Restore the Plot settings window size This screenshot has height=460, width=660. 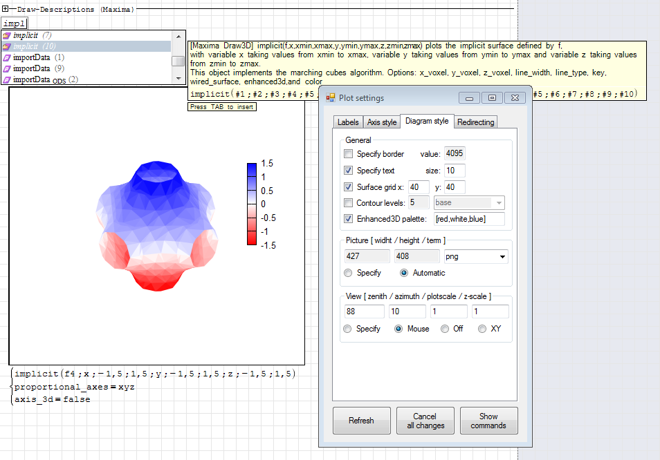[x=492, y=98]
